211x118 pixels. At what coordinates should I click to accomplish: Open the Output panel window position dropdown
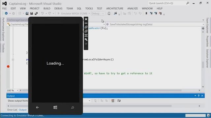click(195, 96)
